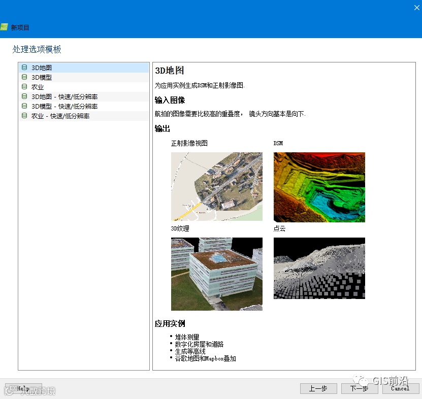Click the database icon beside 3D地图

click(24, 68)
